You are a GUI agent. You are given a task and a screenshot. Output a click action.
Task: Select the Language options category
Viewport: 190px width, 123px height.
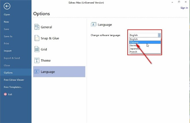59,71
